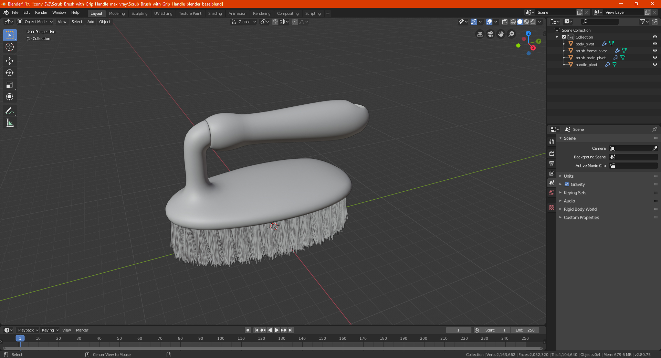Viewport: 661px width, 358px height.
Task: Toggle camera view icon in viewport
Action: [x=490, y=34]
